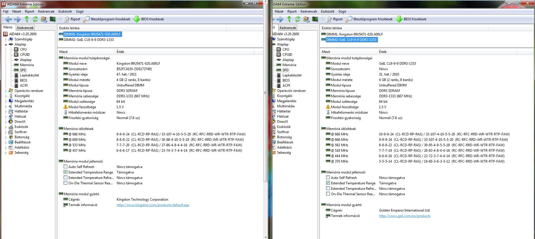Switch to Kedvencek tab in left window
Image resolution: width=535 pixels, height=239 pixels.
pyautogui.click(x=25, y=28)
